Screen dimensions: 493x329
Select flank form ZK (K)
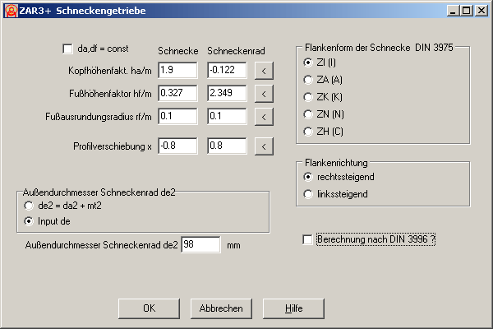[x=308, y=97]
